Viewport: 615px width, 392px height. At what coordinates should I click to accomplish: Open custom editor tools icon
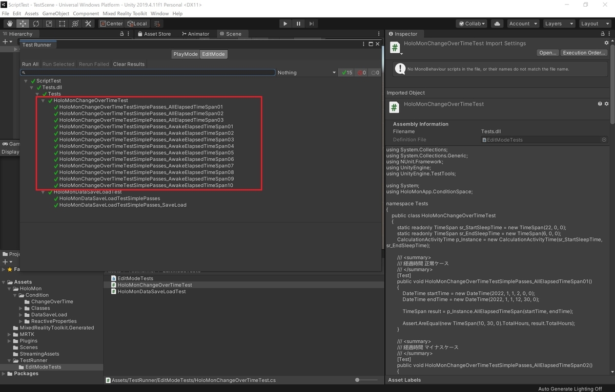tap(88, 24)
